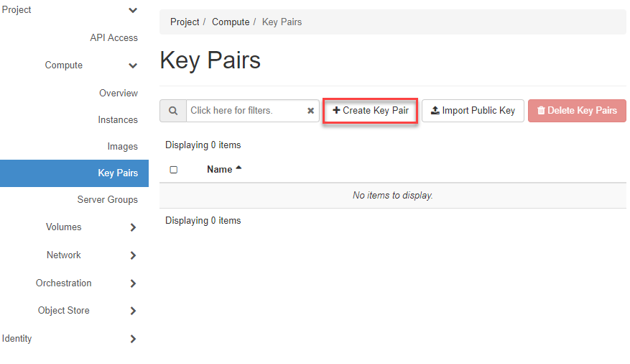Expand the Orchestration section

(133, 283)
